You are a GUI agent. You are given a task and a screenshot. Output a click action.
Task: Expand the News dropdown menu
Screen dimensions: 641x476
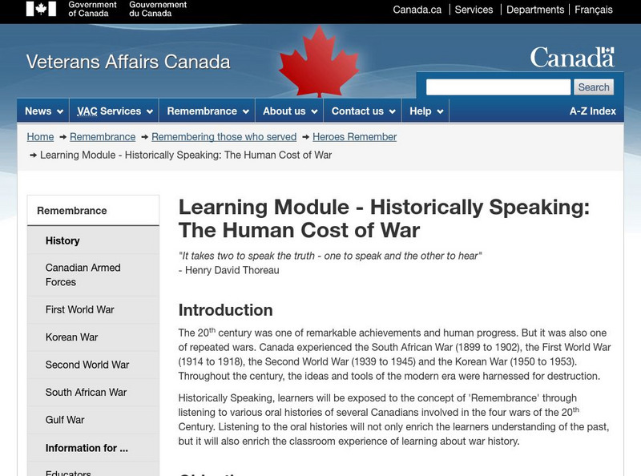tap(44, 111)
